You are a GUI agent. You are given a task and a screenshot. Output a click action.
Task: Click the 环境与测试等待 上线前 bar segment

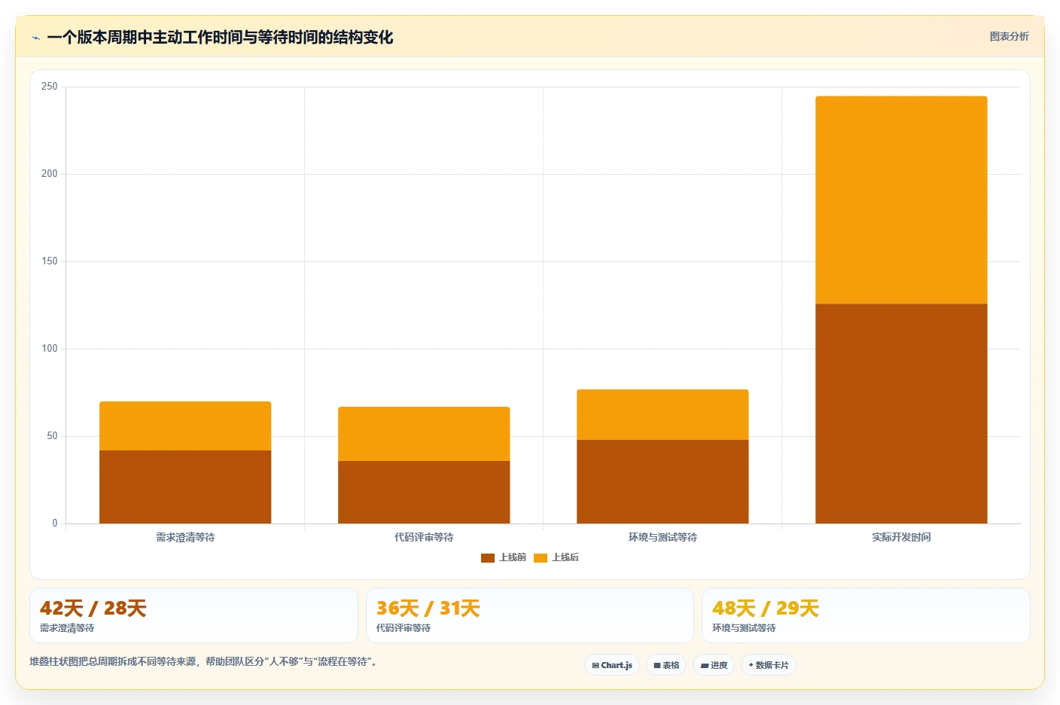point(662,481)
